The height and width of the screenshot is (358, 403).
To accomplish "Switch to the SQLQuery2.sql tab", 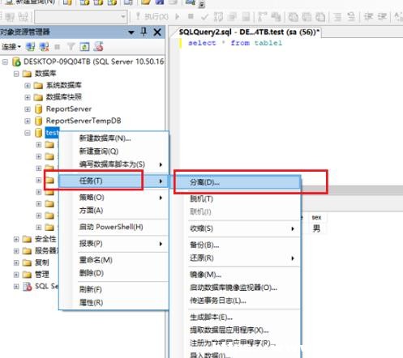I will click(x=249, y=32).
